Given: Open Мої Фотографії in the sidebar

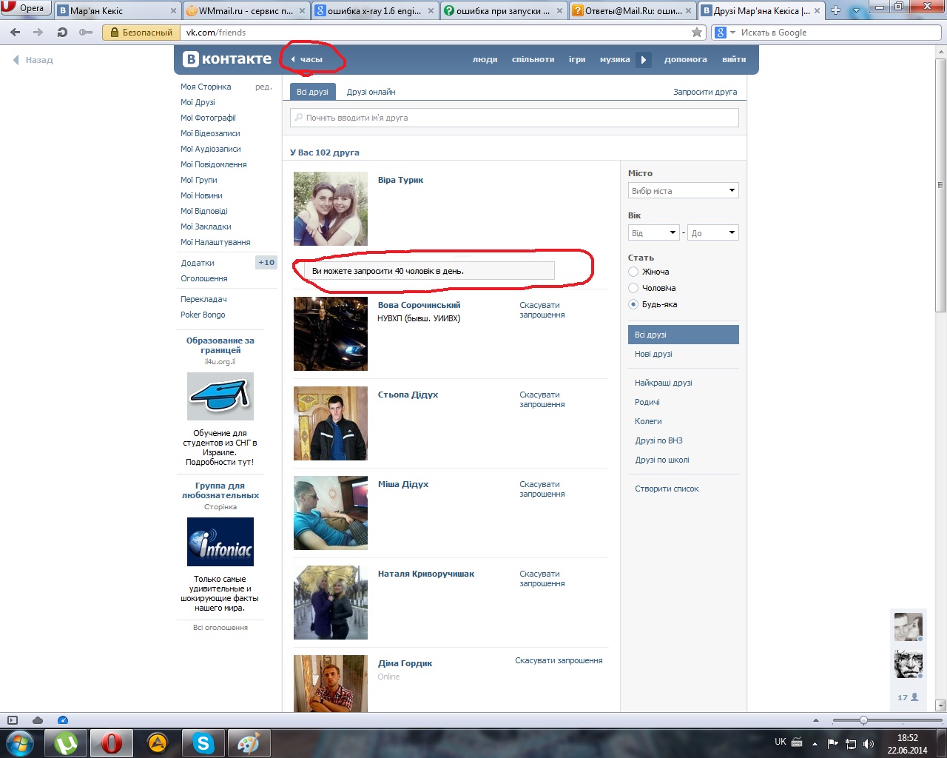Looking at the screenshot, I should (x=208, y=118).
